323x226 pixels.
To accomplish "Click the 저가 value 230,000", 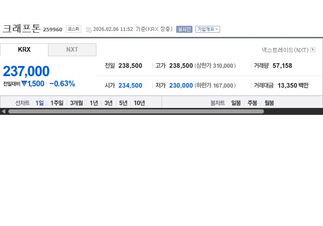I will pyautogui.click(x=181, y=85).
